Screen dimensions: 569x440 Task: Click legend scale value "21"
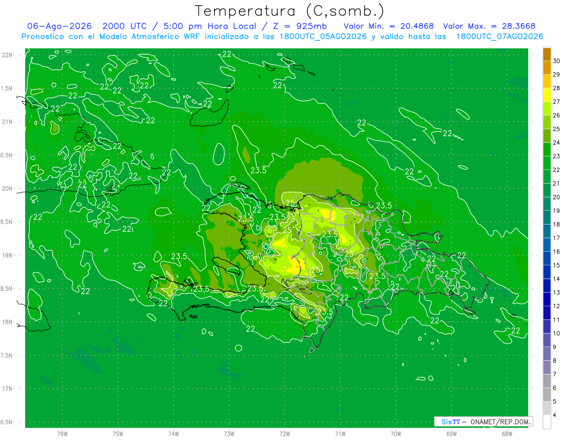coord(556,183)
